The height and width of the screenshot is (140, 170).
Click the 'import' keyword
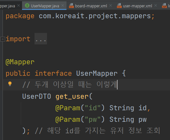(18, 39)
